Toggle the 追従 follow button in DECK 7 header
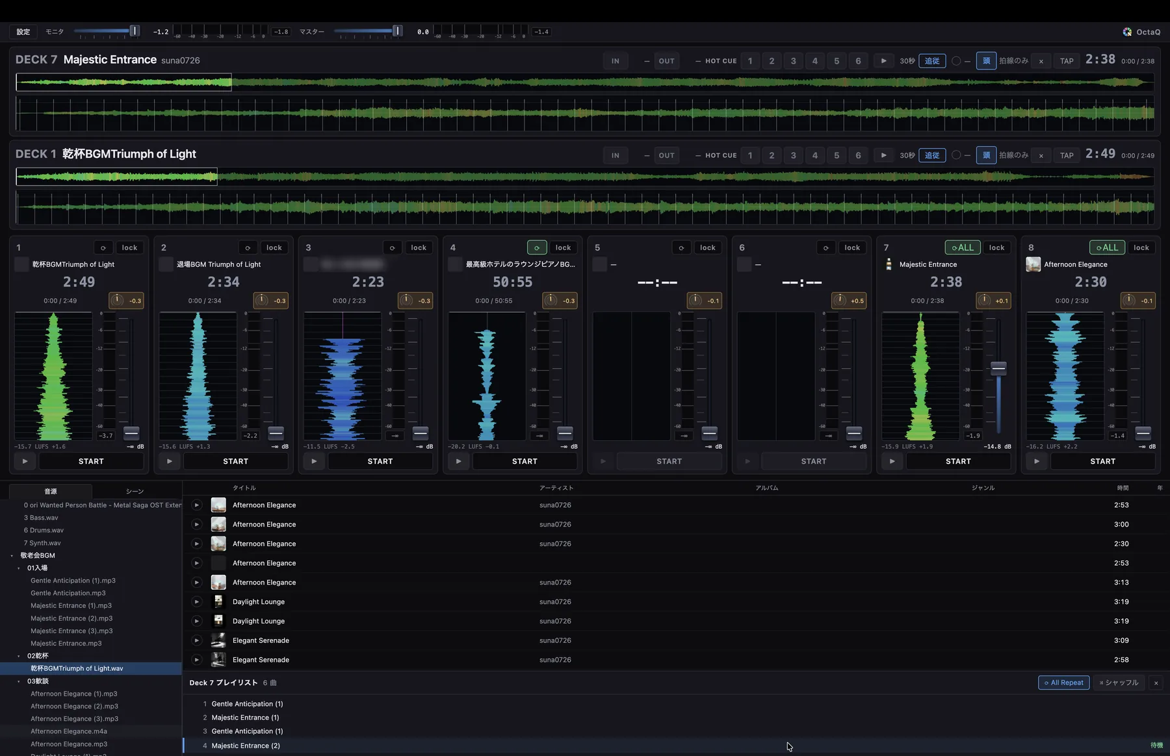The width and height of the screenshot is (1170, 756). point(932,61)
